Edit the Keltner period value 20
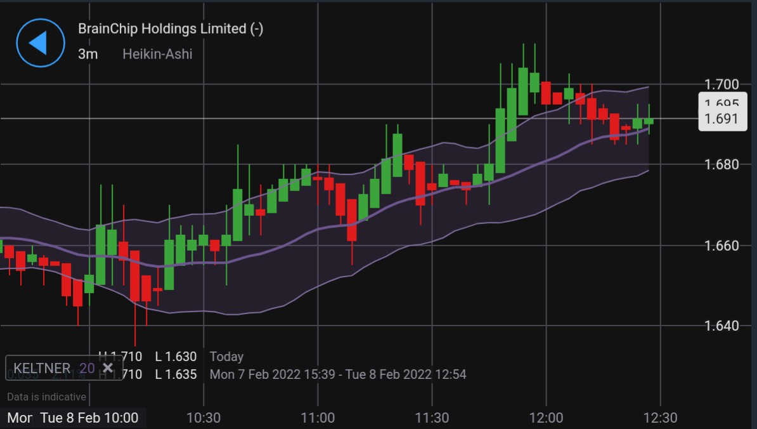The image size is (757, 429). pyautogui.click(x=87, y=368)
